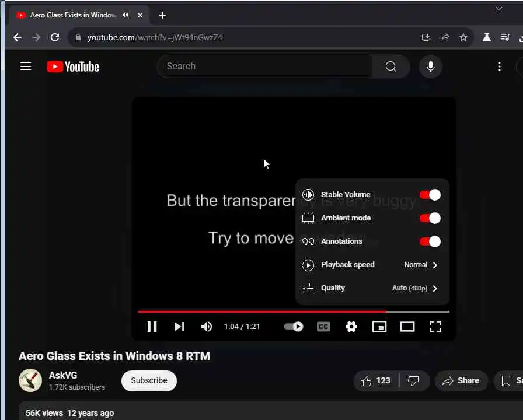Screen dimensions: 523x420
Task: Reload the current page
Action: (55, 37)
